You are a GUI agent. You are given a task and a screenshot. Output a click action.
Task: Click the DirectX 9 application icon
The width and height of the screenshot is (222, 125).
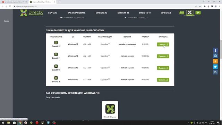56,78
